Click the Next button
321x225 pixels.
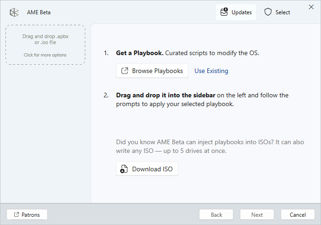click(257, 214)
